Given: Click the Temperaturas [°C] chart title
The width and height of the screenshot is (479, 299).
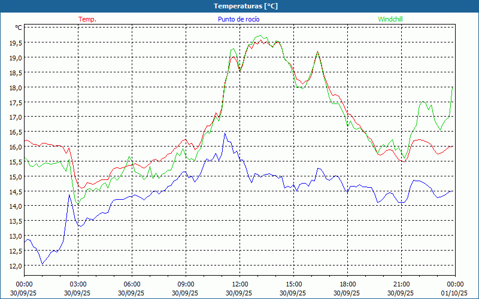Looking at the screenshot, I should tap(245, 6).
